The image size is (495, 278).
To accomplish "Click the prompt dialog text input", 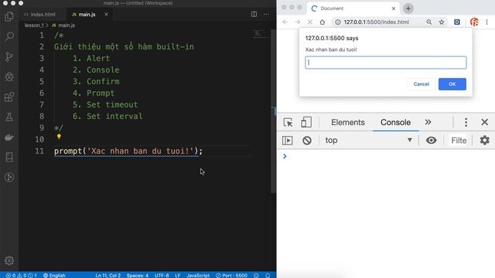I will [x=385, y=63].
